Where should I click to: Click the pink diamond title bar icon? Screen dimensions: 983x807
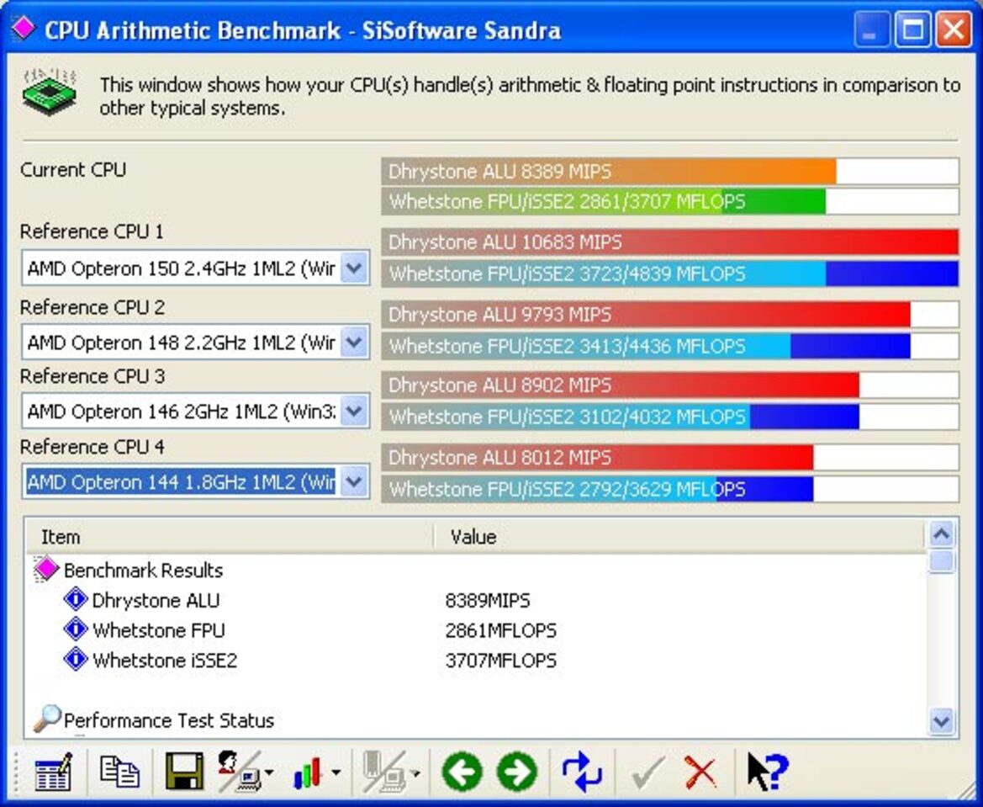(x=24, y=29)
